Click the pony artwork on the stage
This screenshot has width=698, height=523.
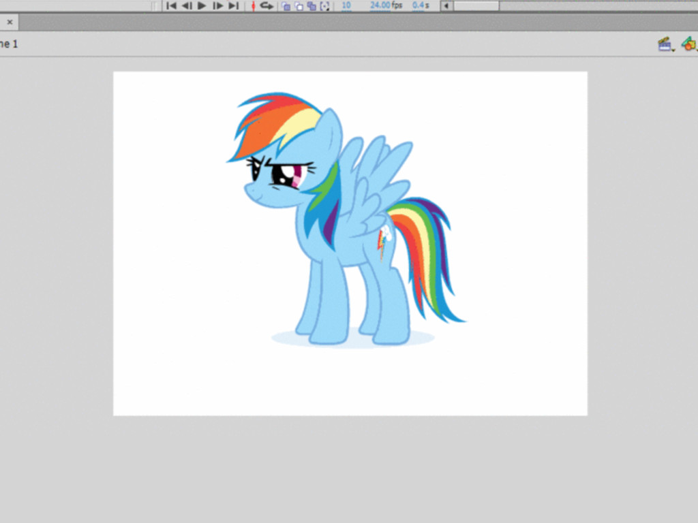click(x=346, y=219)
